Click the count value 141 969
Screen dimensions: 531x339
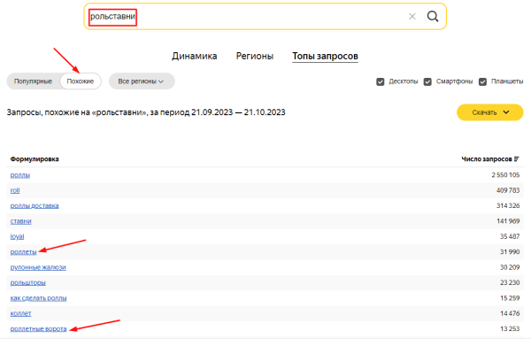(x=508, y=221)
